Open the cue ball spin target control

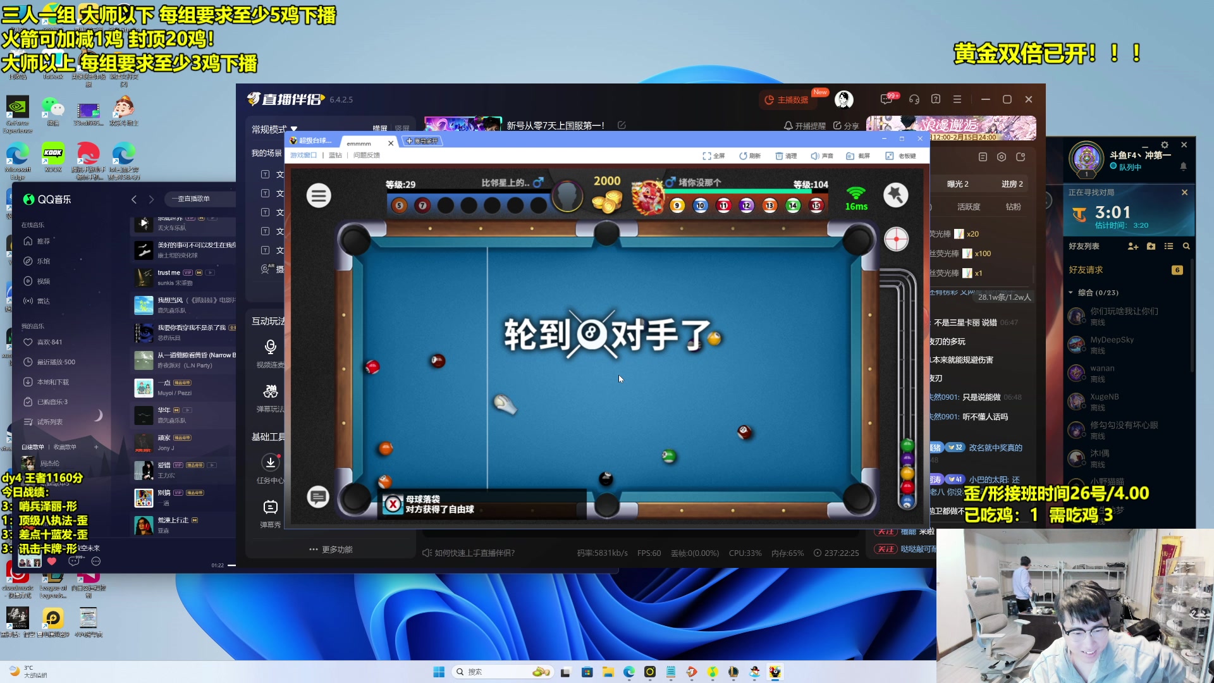tap(896, 239)
